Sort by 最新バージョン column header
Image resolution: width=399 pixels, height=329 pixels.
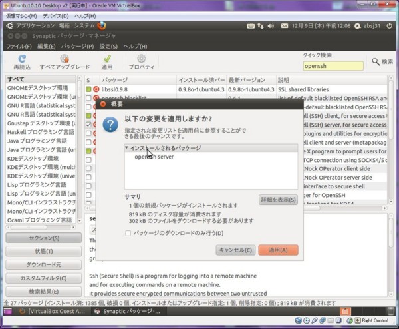[x=251, y=80]
